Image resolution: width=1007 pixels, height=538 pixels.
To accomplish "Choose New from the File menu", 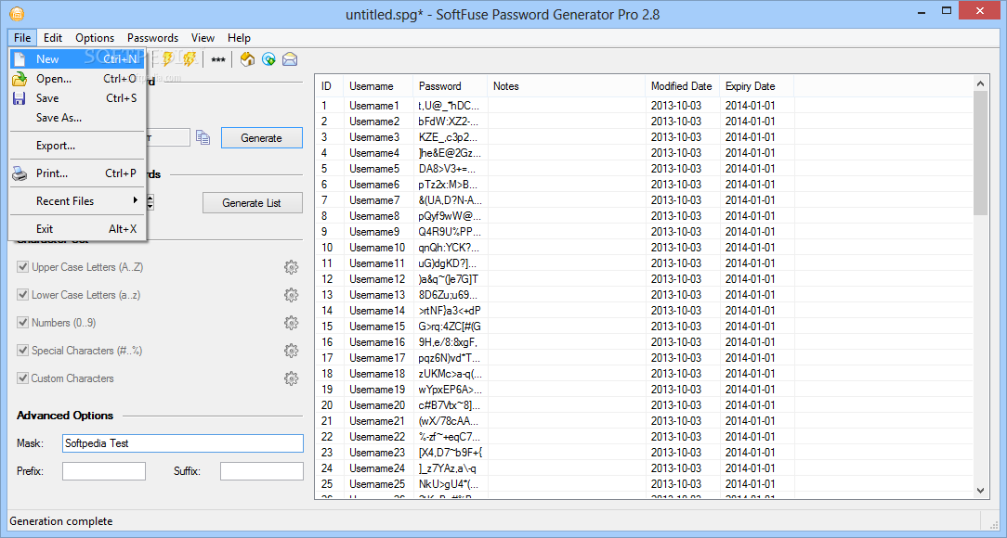I will pos(77,59).
